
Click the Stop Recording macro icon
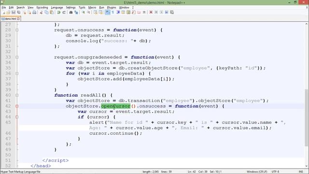pos(156,12)
